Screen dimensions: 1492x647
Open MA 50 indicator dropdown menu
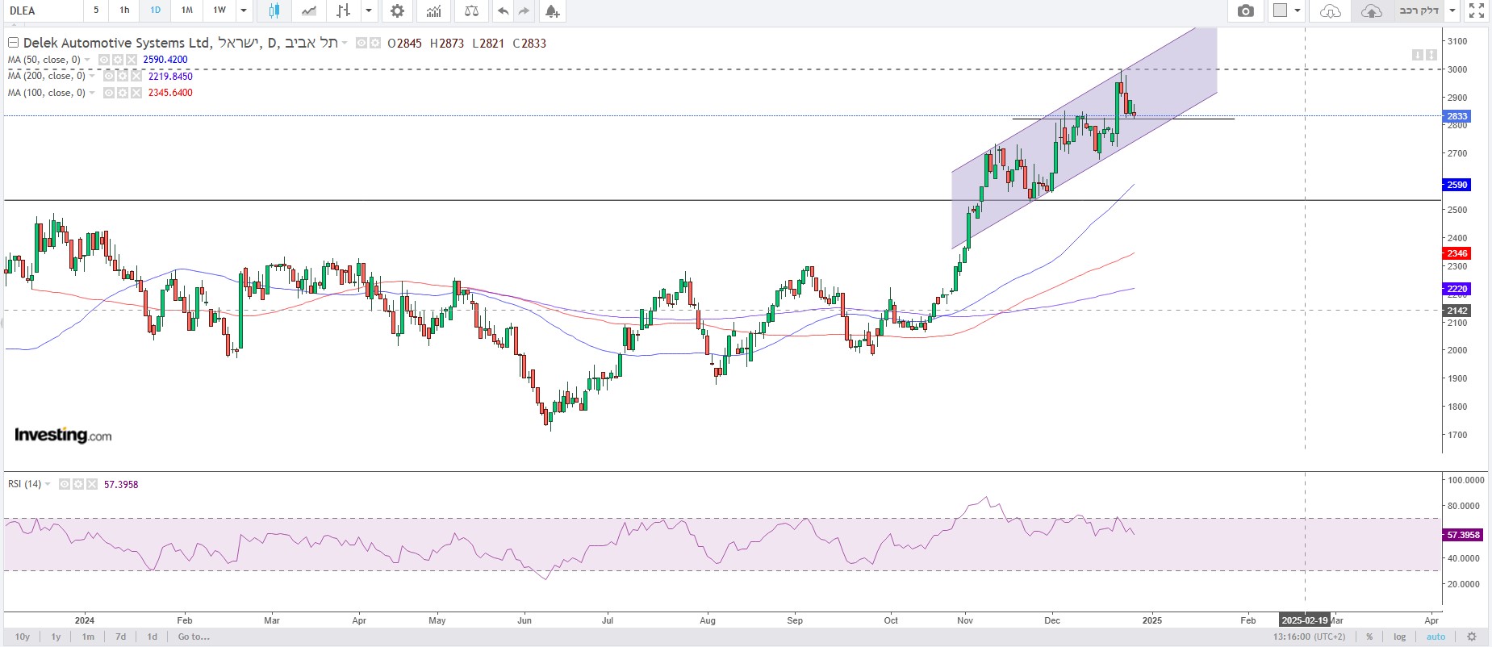pyautogui.click(x=87, y=60)
